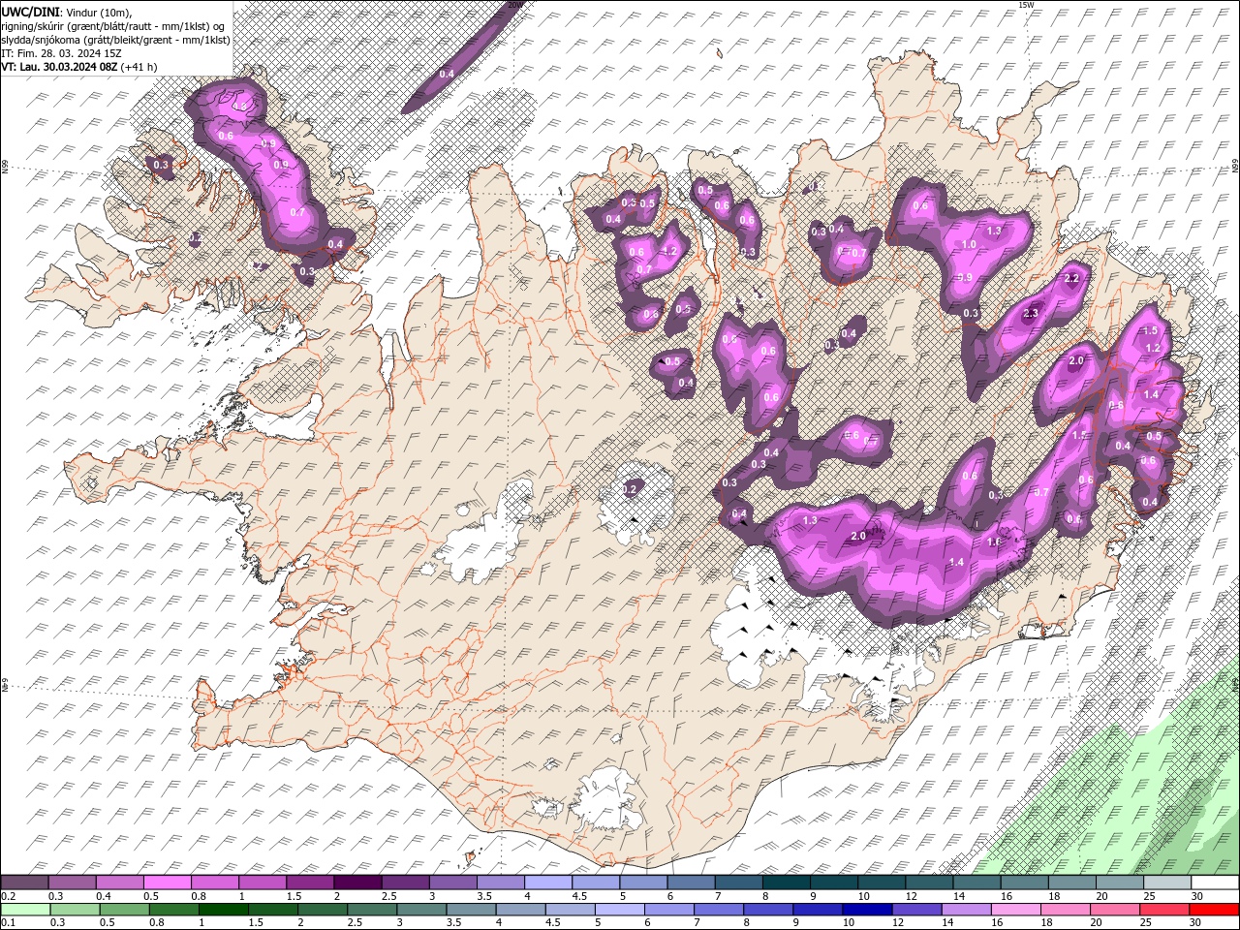
Task: Select lavender upper swatch from 4 to 4.5
Action: click(x=548, y=883)
